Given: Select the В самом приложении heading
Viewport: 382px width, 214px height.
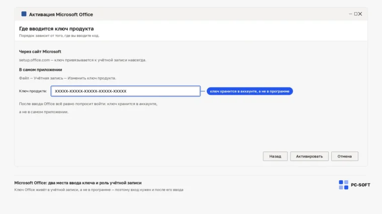Looking at the screenshot, I should [40, 70].
